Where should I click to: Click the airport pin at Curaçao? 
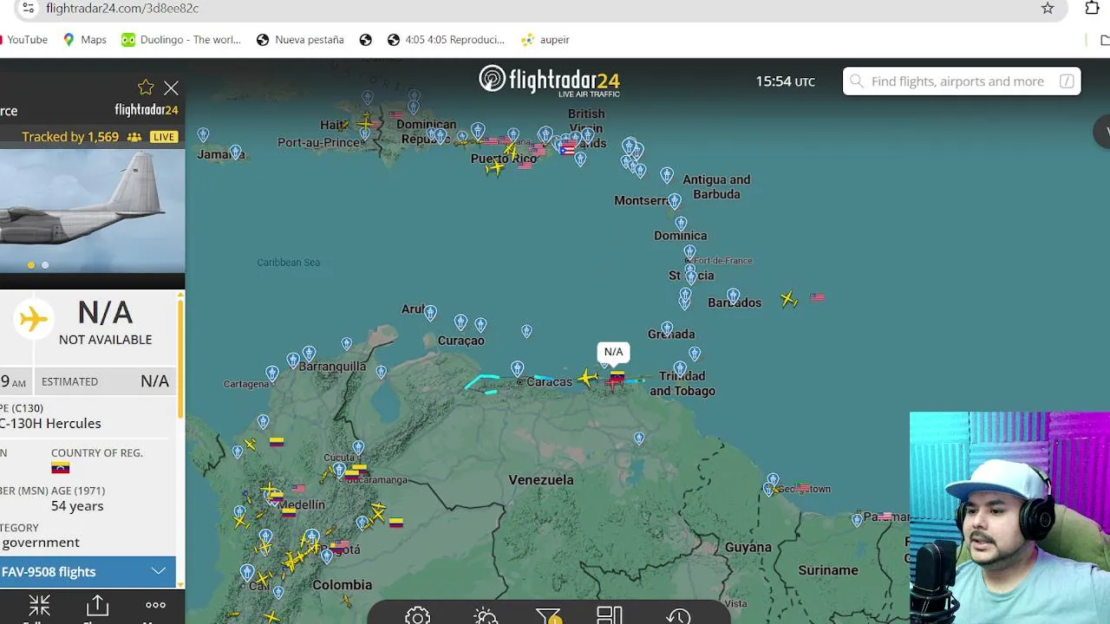460,322
